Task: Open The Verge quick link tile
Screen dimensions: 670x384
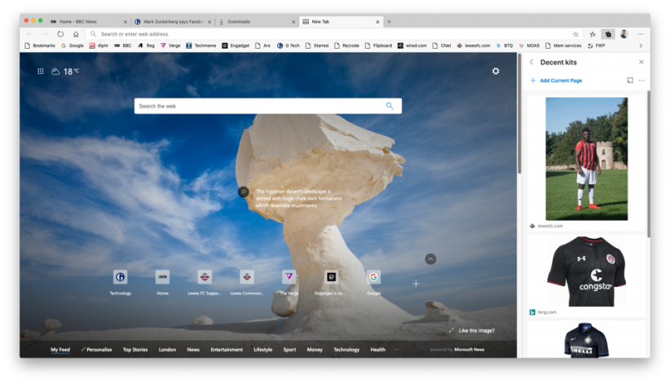Action: pyautogui.click(x=289, y=282)
